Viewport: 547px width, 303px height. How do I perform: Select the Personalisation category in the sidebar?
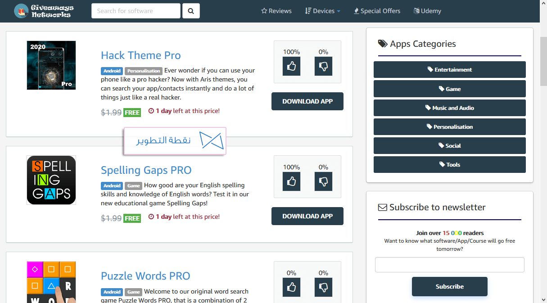pyautogui.click(x=450, y=127)
